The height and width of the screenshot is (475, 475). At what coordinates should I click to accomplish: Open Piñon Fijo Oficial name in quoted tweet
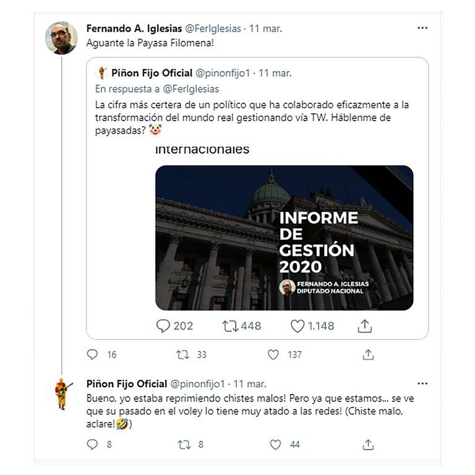click(x=152, y=73)
